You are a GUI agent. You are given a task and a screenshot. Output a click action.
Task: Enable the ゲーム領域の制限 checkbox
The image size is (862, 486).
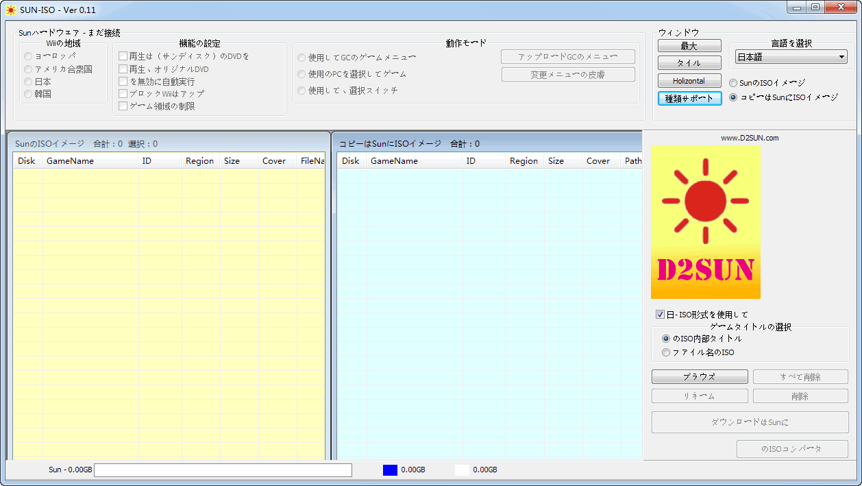coord(123,106)
